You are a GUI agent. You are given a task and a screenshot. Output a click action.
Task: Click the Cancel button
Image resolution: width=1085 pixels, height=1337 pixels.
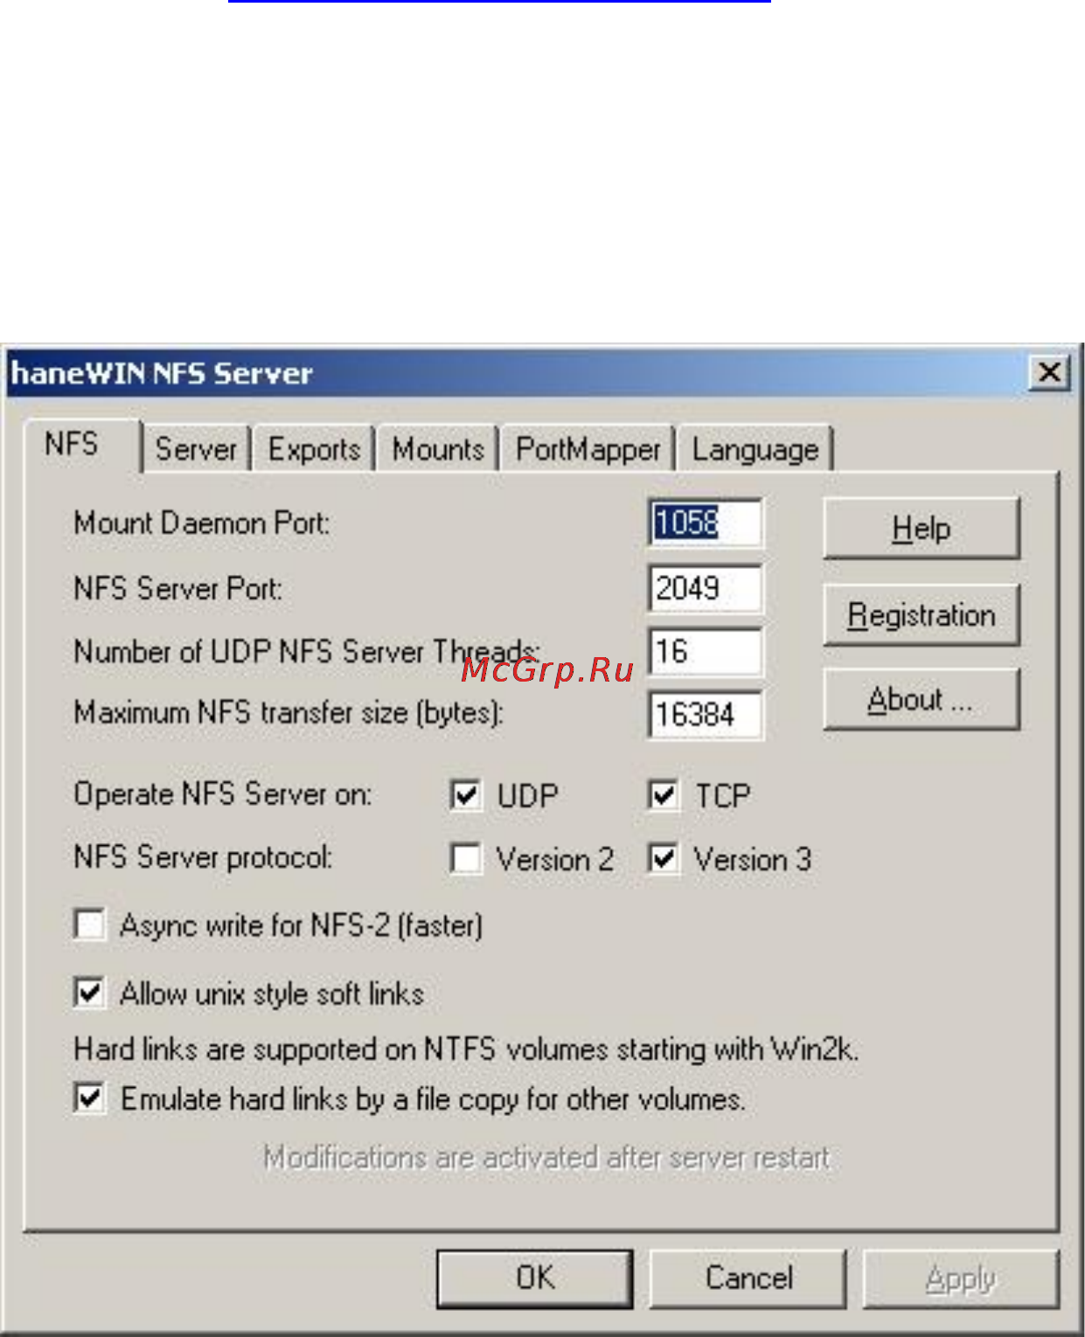click(748, 1278)
